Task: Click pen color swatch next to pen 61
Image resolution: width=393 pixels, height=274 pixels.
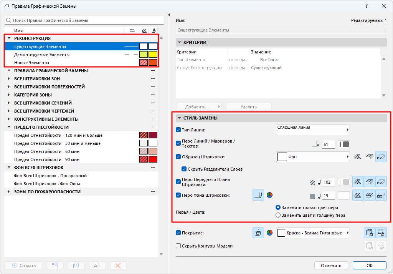Action: pyautogui.click(x=343, y=144)
